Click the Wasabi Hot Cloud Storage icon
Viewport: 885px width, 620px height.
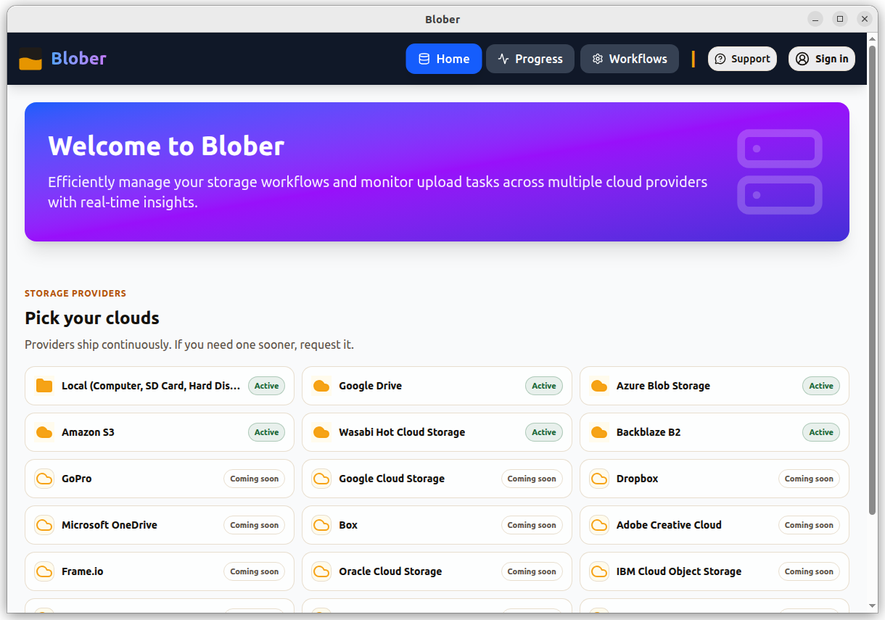pyautogui.click(x=321, y=432)
